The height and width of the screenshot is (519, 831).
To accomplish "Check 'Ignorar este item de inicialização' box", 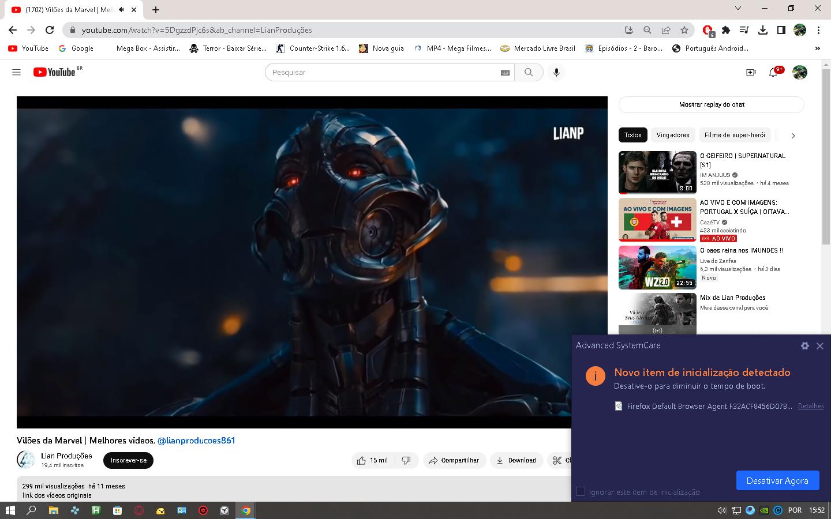I will click(x=581, y=491).
